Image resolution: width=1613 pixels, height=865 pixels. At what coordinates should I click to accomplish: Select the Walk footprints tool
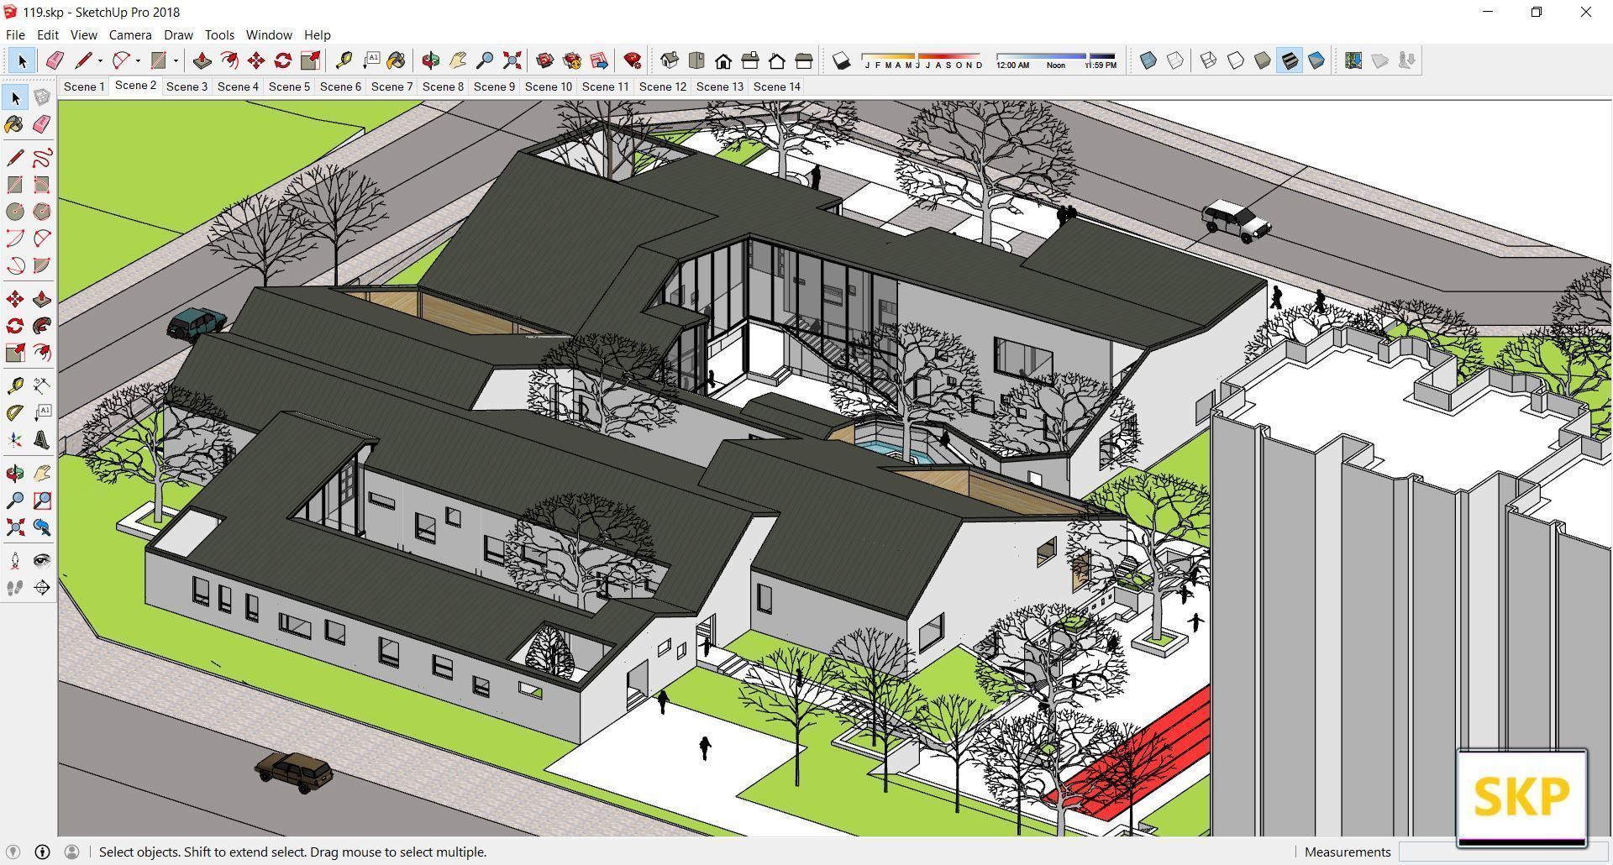tap(15, 588)
